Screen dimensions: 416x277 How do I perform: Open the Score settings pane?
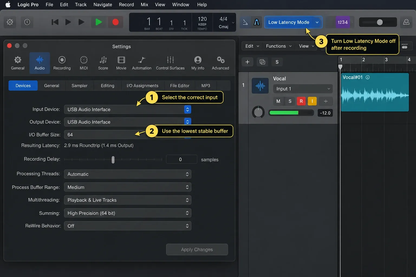tap(103, 63)
